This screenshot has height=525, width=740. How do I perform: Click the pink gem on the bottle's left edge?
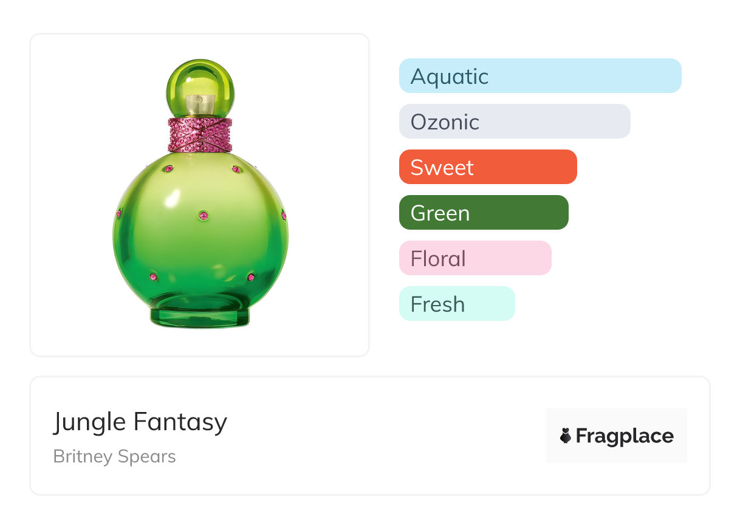point(119,214)
